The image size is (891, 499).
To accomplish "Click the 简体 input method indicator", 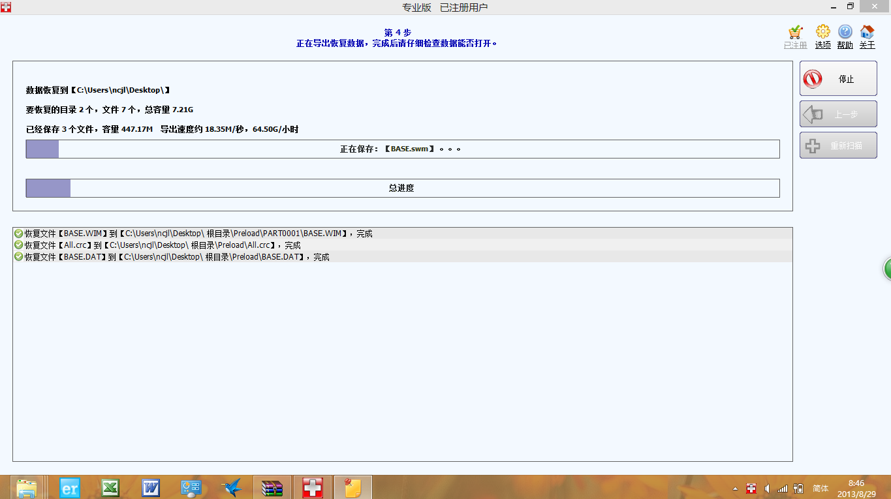I will pos(821,488).
